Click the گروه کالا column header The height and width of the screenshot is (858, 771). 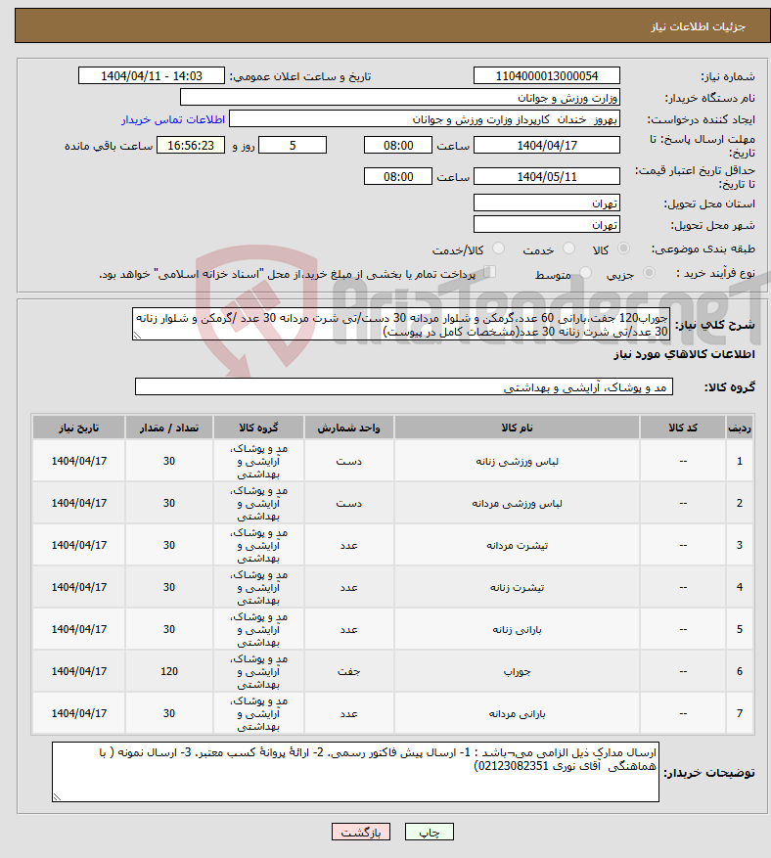[x=258, y=428]
